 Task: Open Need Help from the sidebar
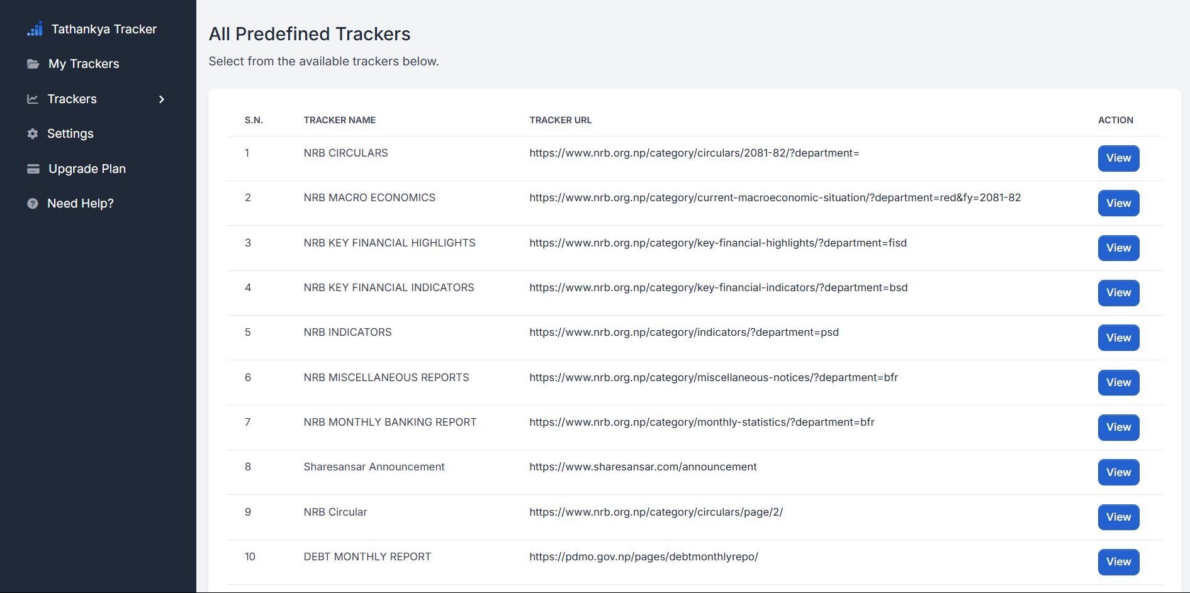point(81,203)
